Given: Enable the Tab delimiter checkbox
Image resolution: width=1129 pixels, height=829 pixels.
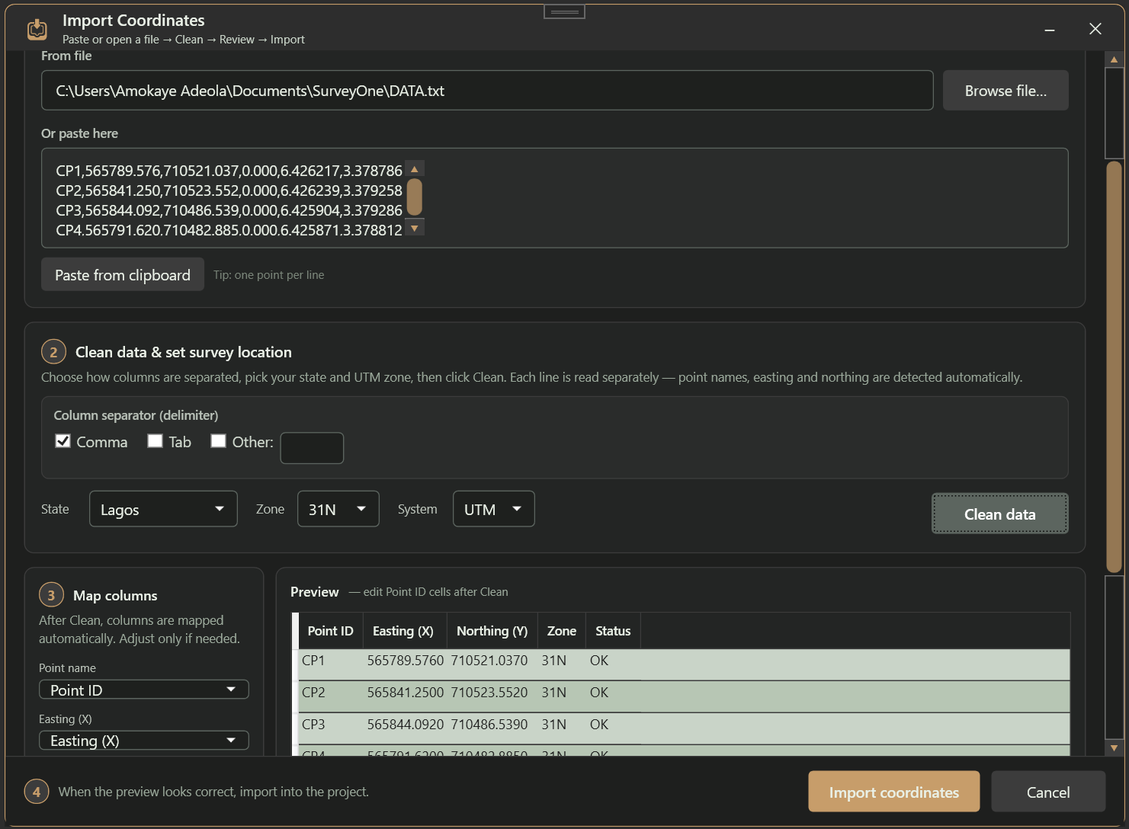Looking at the screenshot, I should (x=156, y=441).
